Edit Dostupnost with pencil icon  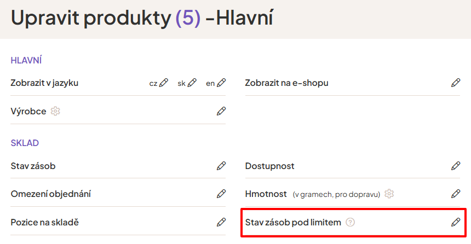(456, 166)
